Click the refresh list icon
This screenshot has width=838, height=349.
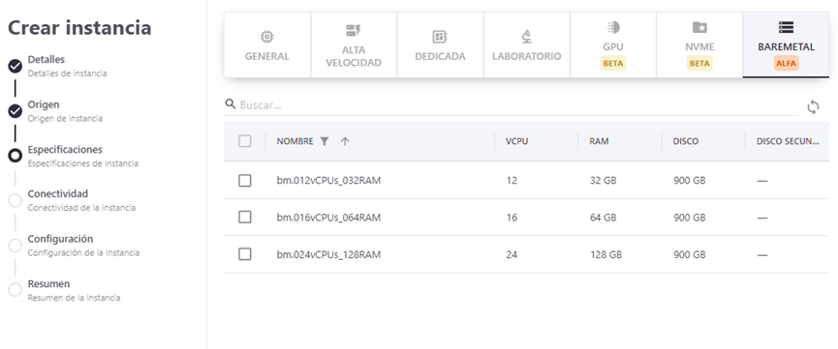pos(813,107)
